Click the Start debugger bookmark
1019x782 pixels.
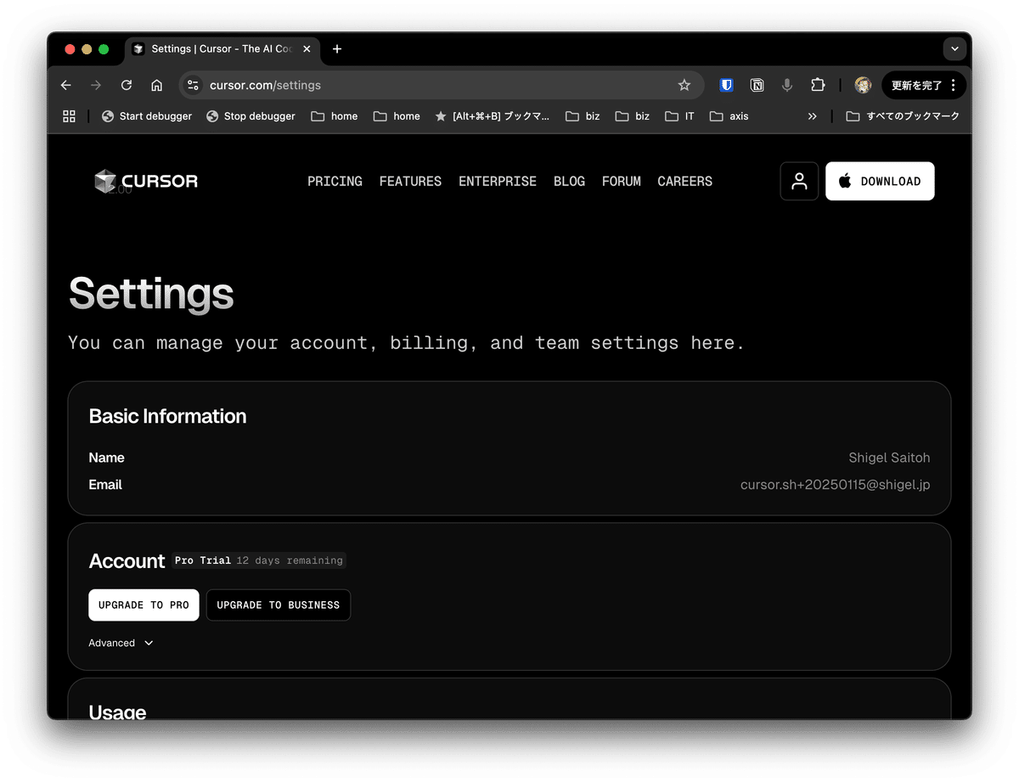coord(146,116)
